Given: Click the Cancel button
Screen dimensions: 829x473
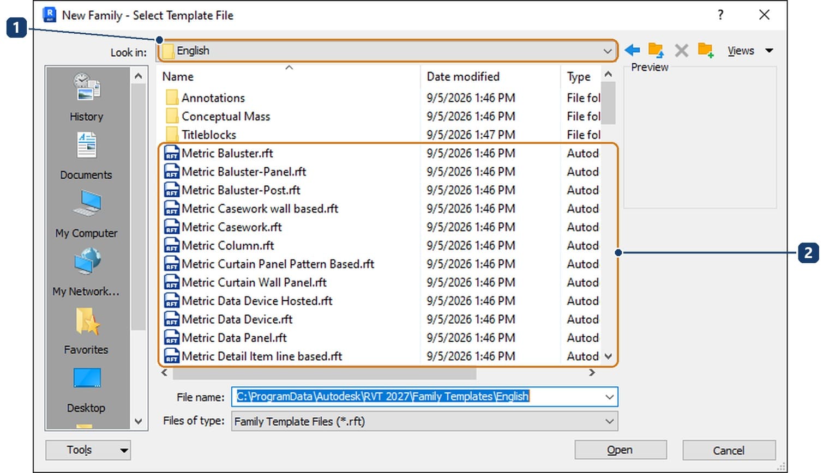Looking at the screenshot, I should point(729,450).
